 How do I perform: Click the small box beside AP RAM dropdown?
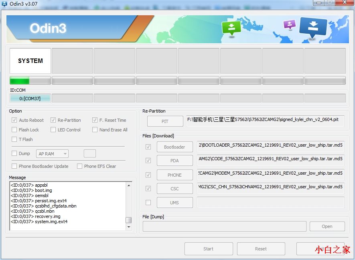coord(90,153)
